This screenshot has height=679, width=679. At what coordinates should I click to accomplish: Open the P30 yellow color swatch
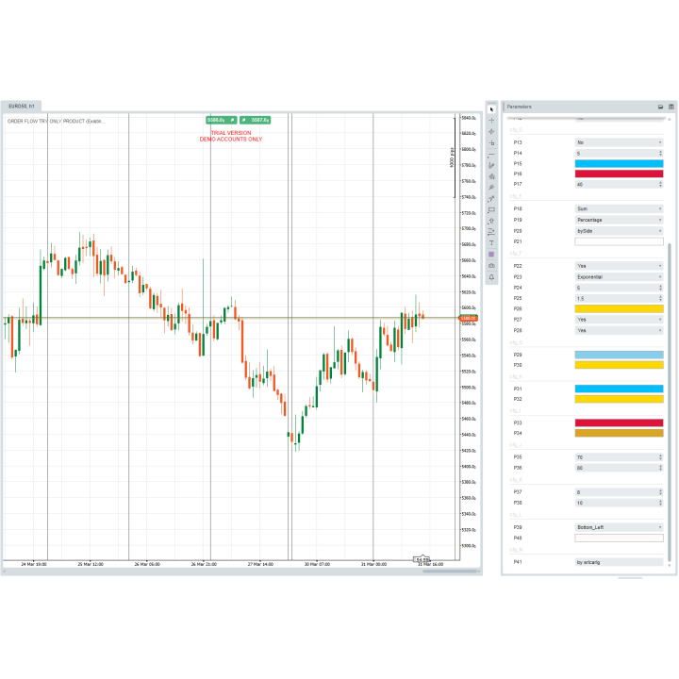click(620, 366)
